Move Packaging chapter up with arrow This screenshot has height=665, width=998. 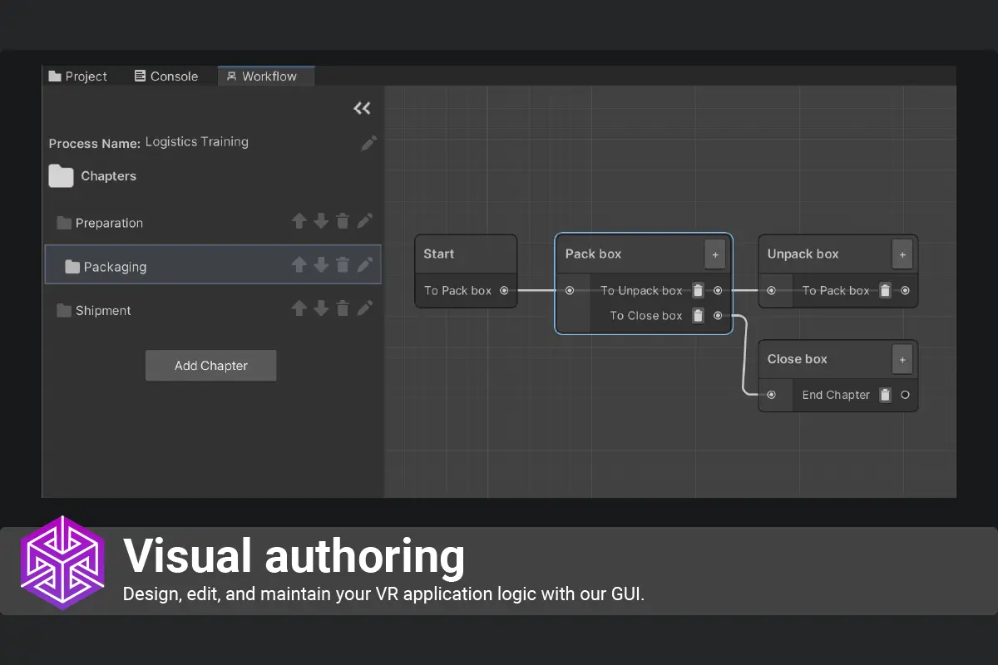299,264
